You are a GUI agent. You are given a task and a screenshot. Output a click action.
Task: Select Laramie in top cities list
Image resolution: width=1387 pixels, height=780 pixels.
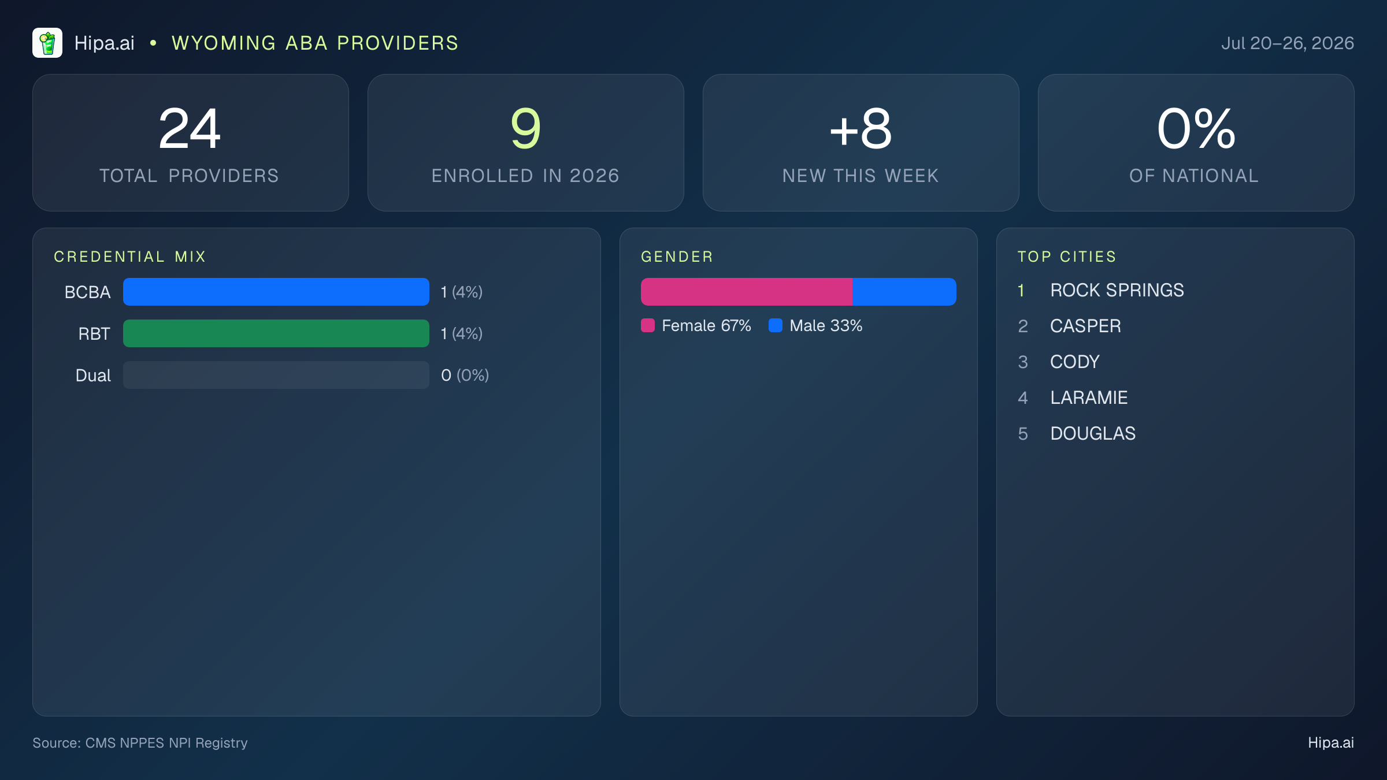pyautogui.click(x=1089, y=398)
